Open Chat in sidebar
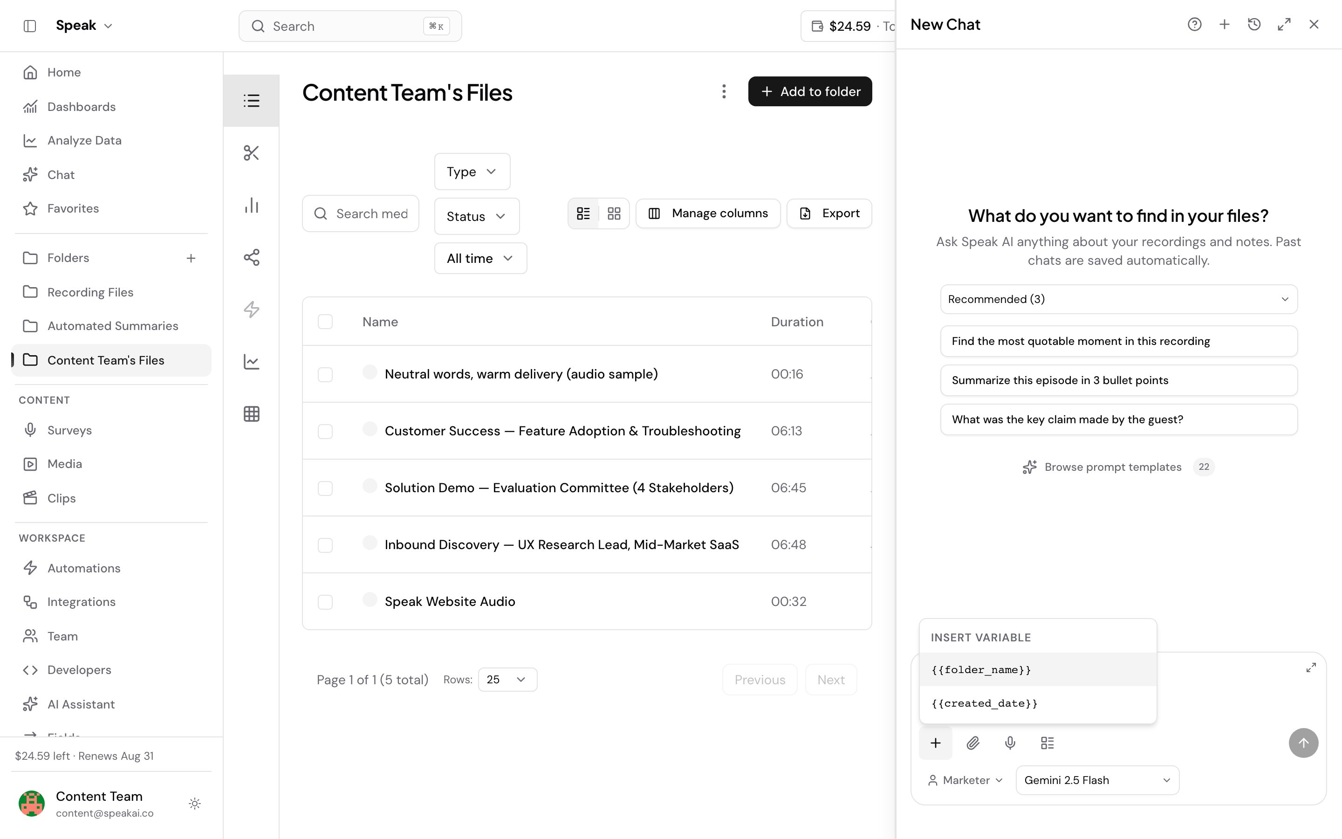Screen dimensions: 1342x839 [111, 175]
